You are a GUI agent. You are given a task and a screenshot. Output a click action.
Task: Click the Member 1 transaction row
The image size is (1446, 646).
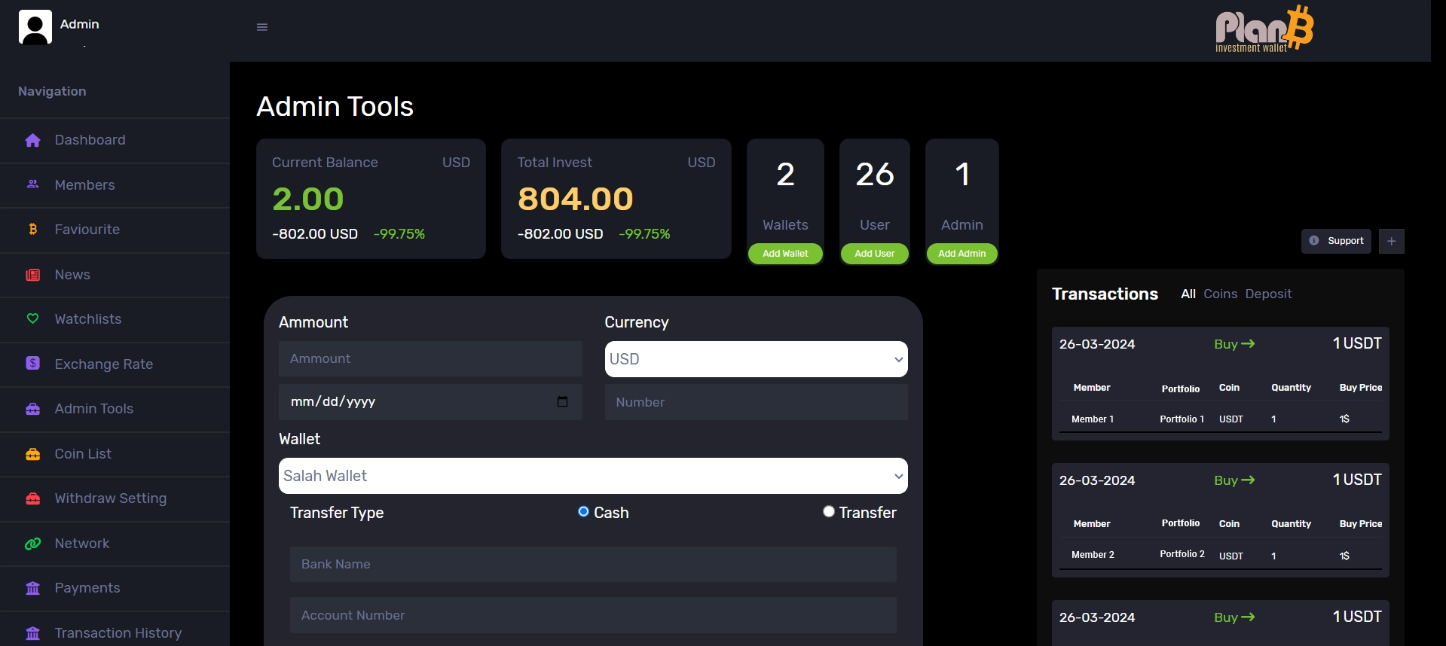click(1221, 419)
